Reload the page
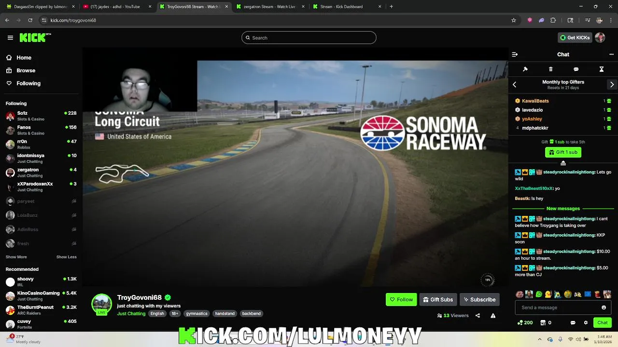Image resolution: width=618 pixels, height=347 pixels. click(30, 20)
